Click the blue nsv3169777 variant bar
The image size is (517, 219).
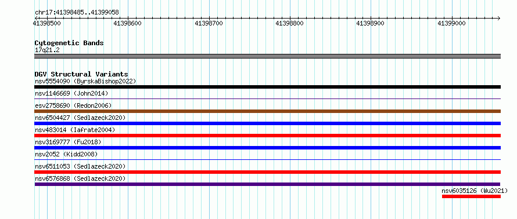pyautogui.click(x=267, y=148)
